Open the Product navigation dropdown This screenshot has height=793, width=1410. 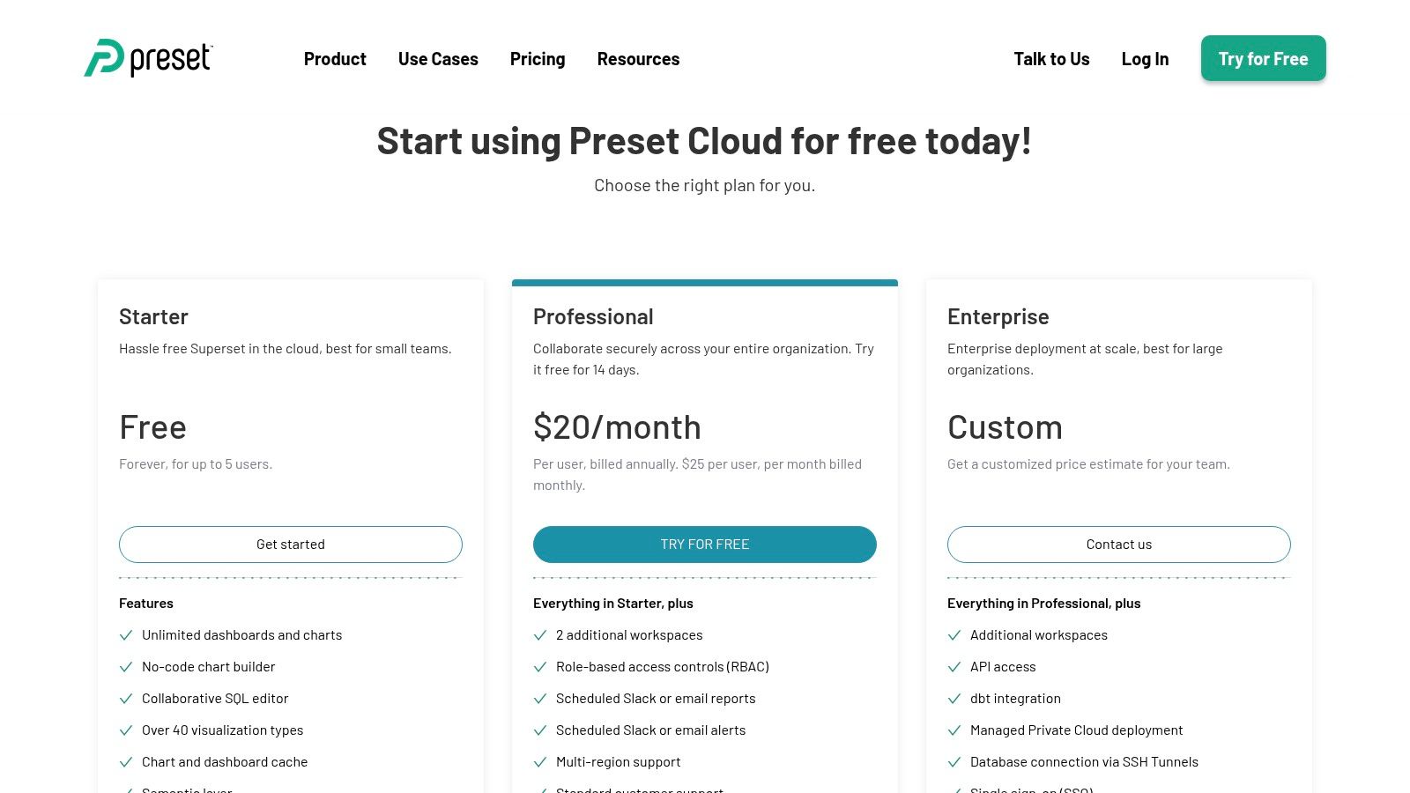(x=335, y=59)
